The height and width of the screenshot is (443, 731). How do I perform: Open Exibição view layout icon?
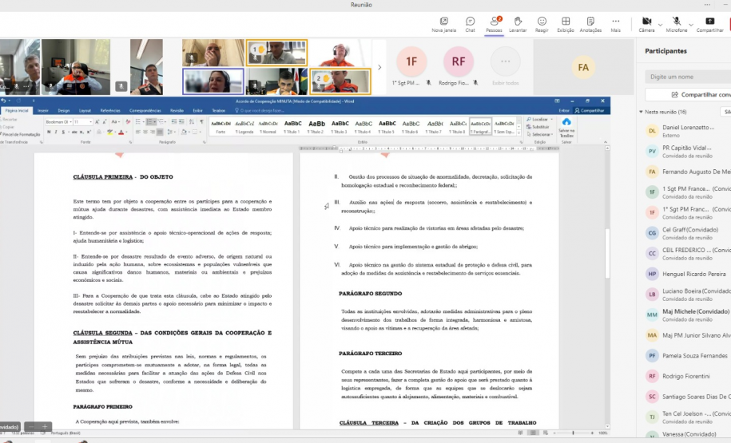(566, 22)
